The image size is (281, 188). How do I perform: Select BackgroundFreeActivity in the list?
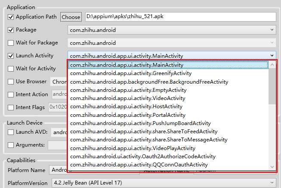pos(168,82)
